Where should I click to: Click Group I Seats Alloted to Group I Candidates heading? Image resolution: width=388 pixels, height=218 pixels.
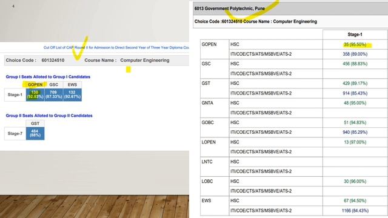[48, 77]
